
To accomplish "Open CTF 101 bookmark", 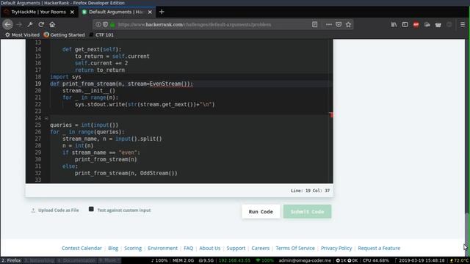I will pos(101,34).
